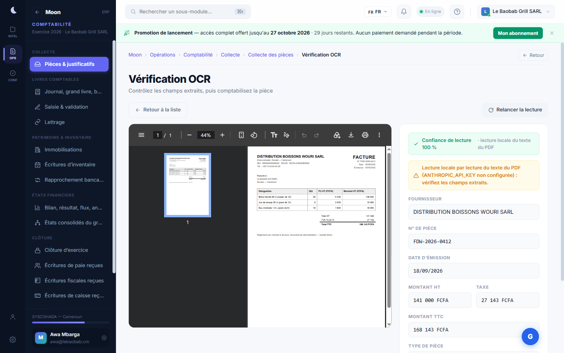Open the OPS module in the rail
Image resolution: width=564 pixels, height=353 pixels.
pos(13,54)
